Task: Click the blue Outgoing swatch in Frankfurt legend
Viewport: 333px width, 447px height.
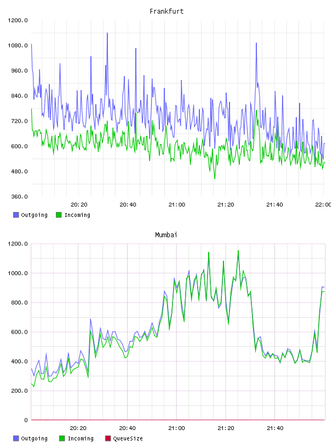Action: (16, 215)
